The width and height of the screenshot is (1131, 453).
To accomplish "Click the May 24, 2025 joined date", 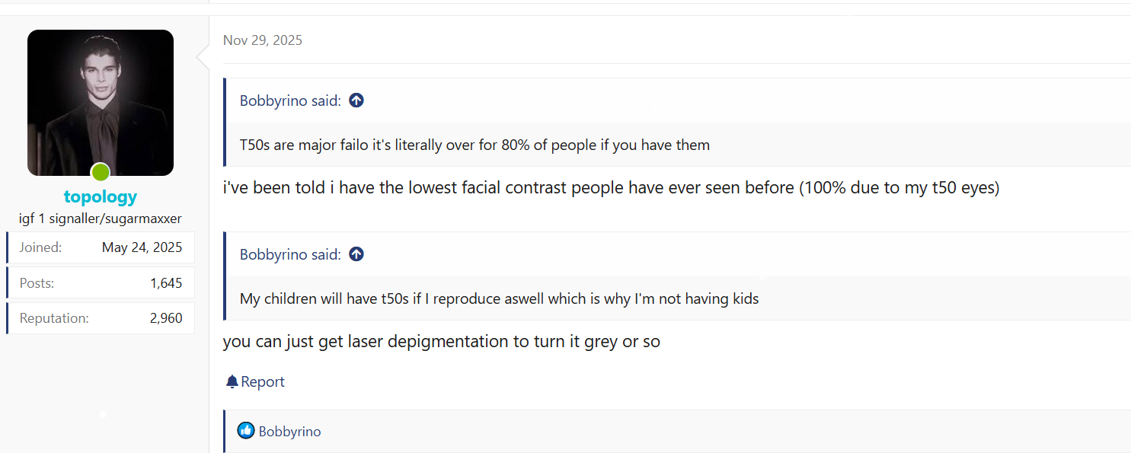I will [x=142, y=247].
